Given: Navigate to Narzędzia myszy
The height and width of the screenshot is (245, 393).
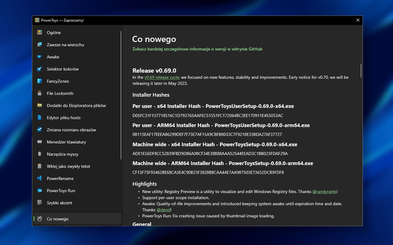Looking at the screenshot, I should tap(63, 154).
